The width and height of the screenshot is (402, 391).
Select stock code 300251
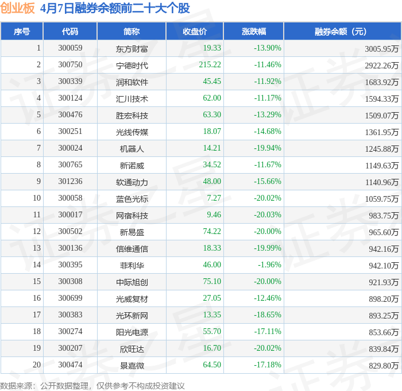coord(70,132)
